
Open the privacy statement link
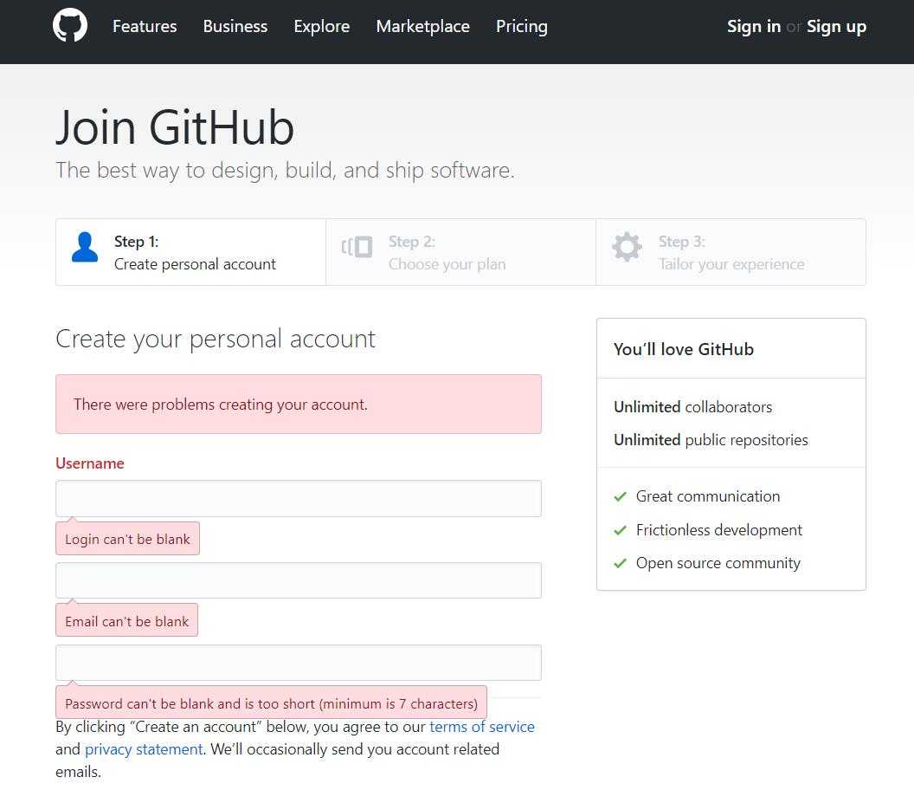point(144,749)
